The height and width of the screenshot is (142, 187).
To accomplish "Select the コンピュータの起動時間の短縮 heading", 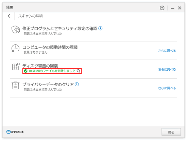I will click(50, 47).
